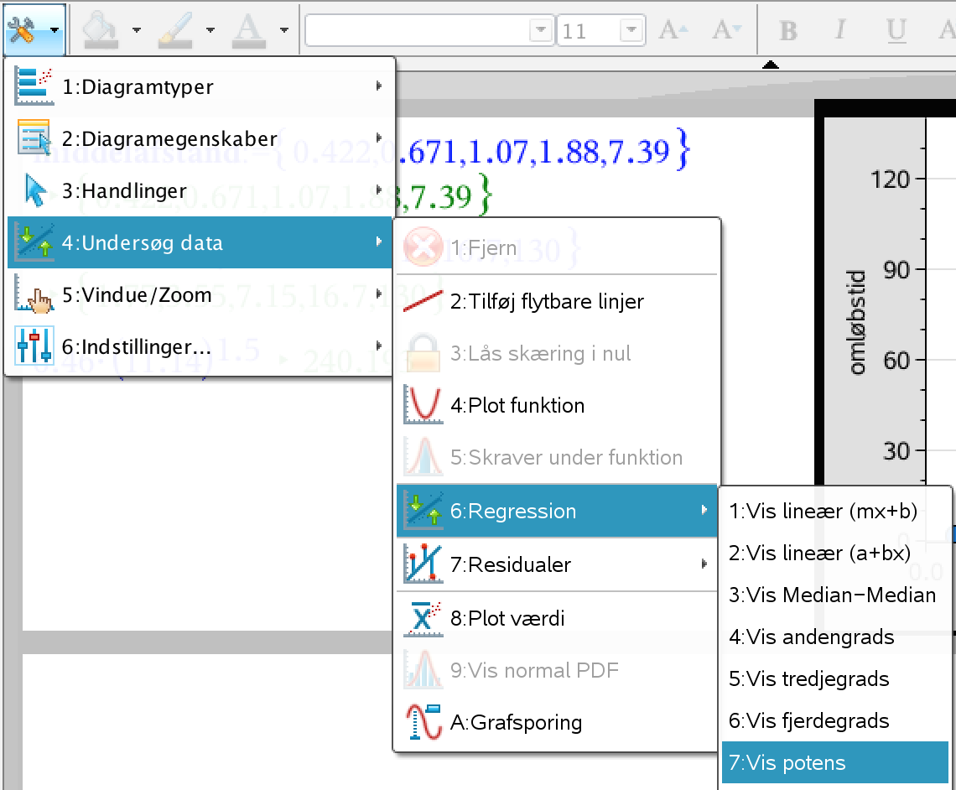Click the Indstillinger sliders icon

(34, 346)
